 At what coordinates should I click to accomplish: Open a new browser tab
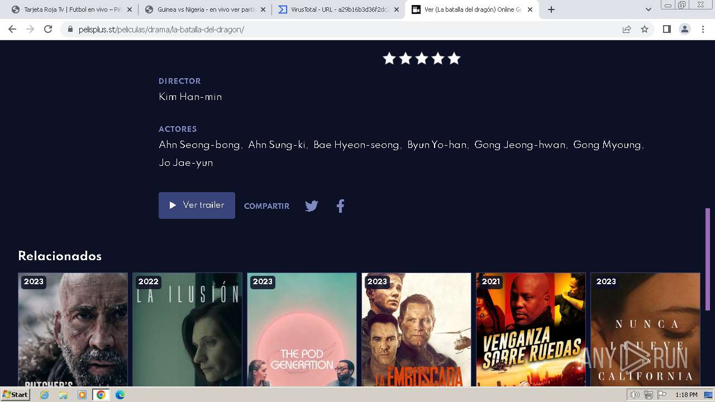(551, 9)
